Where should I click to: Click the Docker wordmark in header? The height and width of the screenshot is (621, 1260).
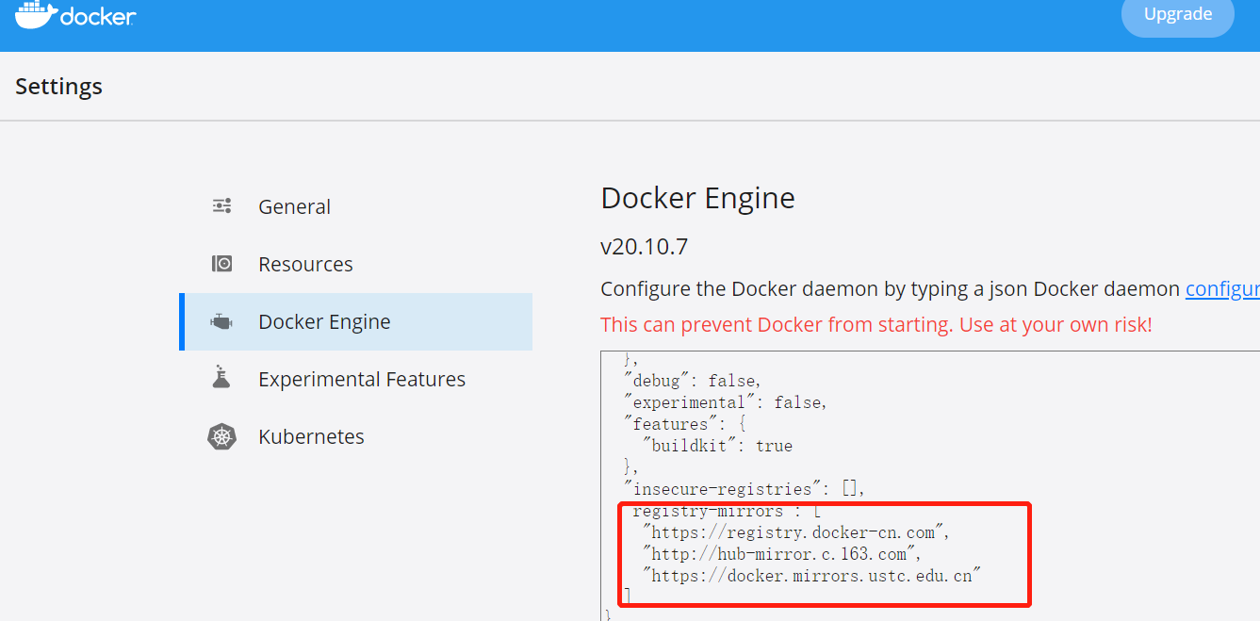98,17
